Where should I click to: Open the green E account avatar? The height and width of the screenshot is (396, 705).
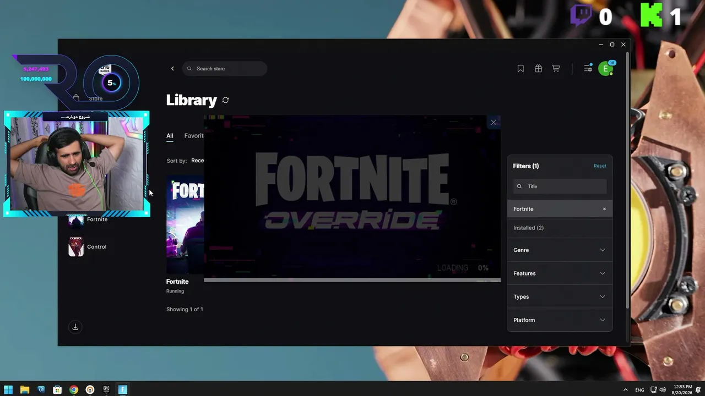pos(606,69)
